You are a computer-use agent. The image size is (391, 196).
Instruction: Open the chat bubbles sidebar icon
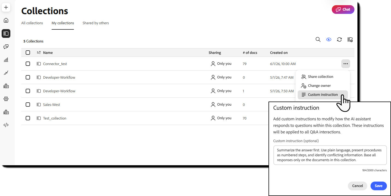point(6,47)
